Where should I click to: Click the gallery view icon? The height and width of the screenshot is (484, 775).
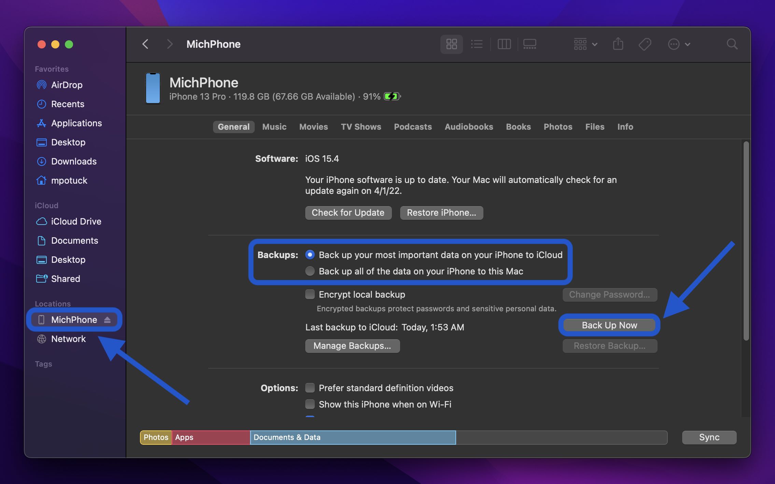pyautogui.click(x=529, y=44)
